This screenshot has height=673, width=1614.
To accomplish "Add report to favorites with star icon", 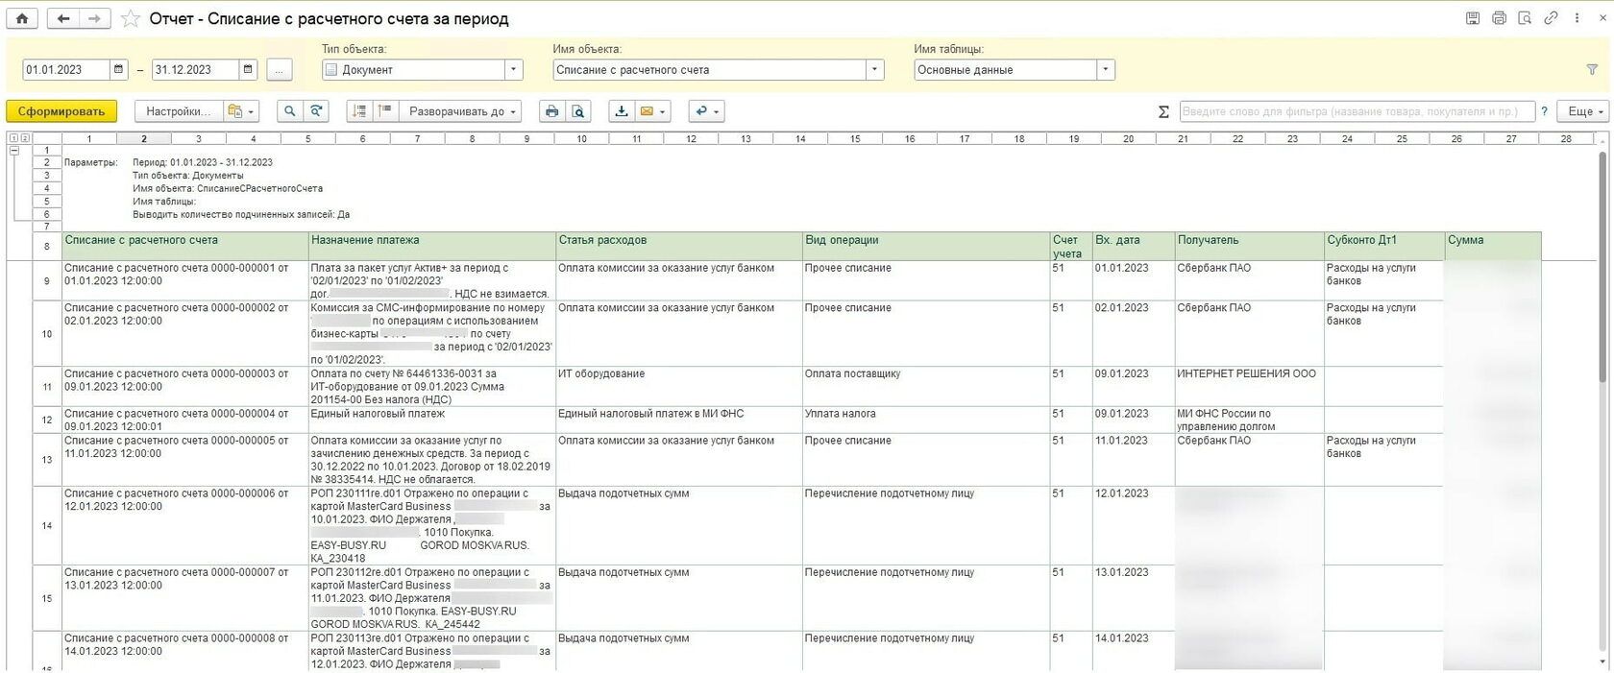I will click(131, 18).
